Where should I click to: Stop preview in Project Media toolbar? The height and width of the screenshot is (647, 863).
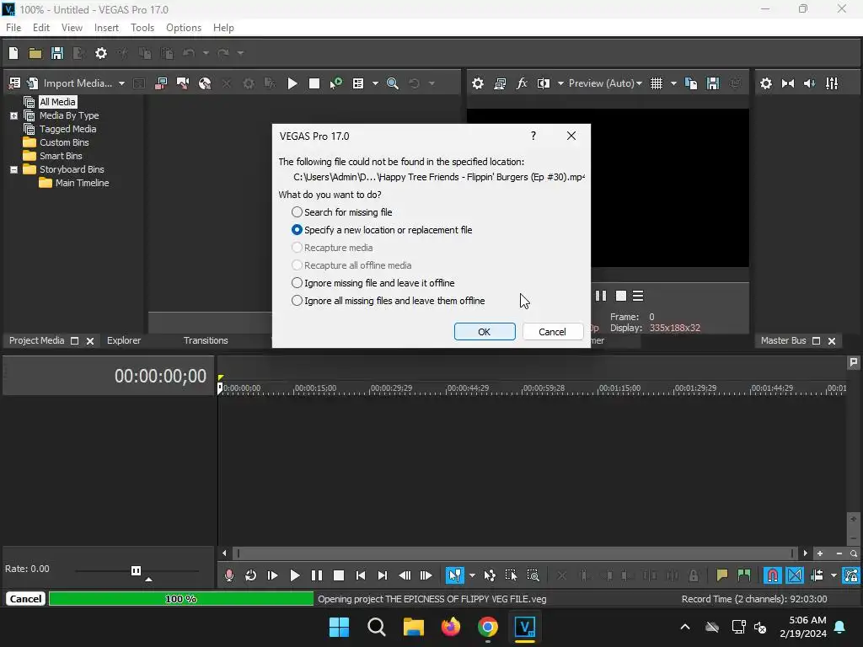tap(314, 83)
